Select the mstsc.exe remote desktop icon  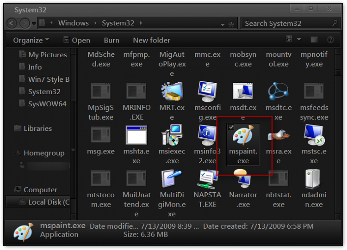[314, 135]
